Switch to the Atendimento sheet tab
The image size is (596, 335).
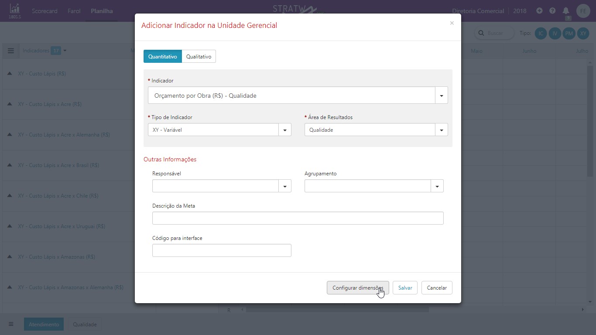point(44,324)
